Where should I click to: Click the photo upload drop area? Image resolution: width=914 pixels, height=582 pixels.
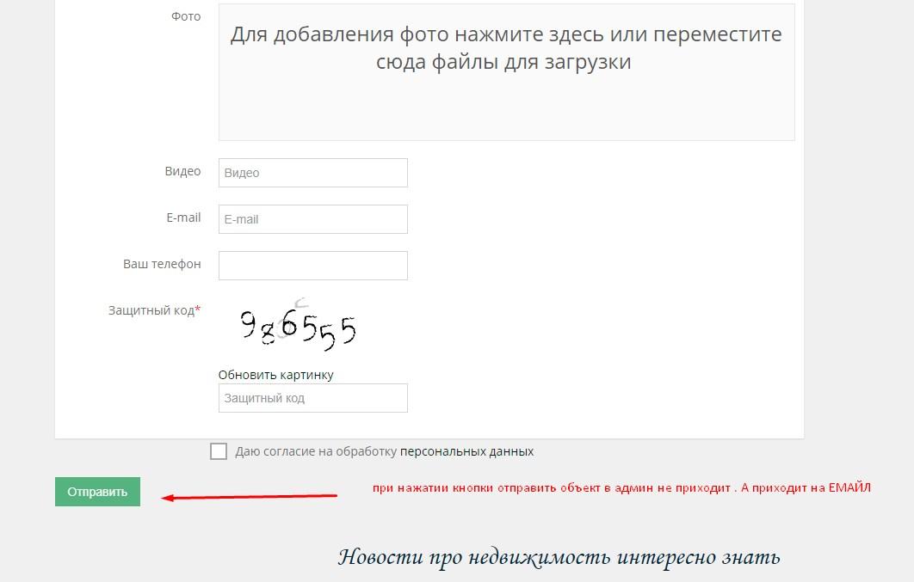[507, 72]
